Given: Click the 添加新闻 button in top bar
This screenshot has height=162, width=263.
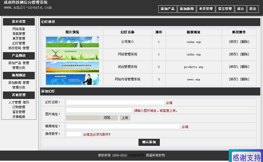Looking at the screenshot, I should click(x=187, y=9).
